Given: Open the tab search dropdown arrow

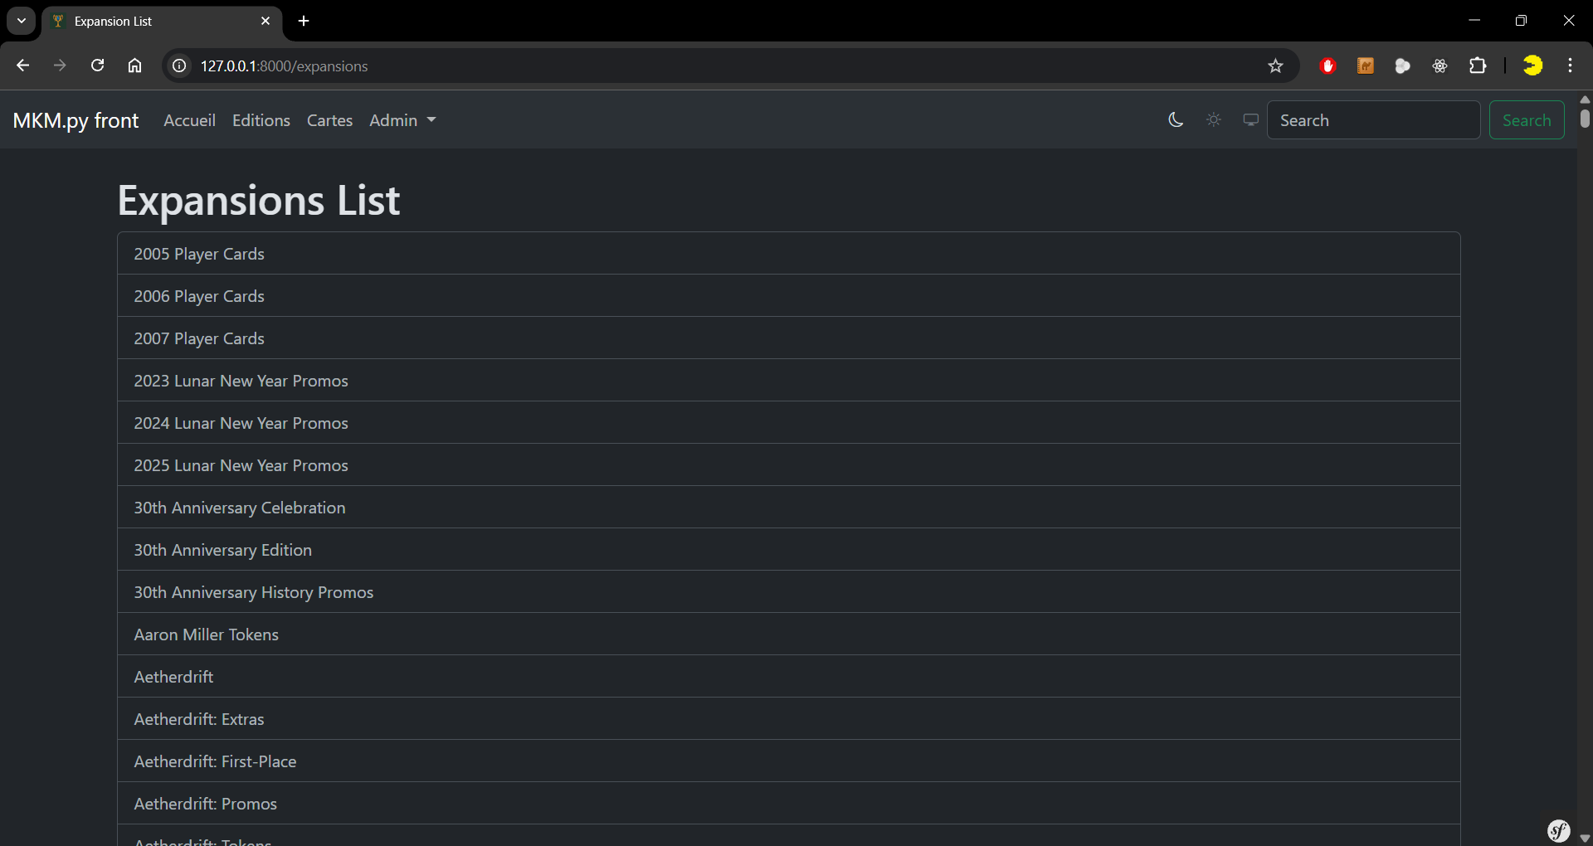Looking at the screenshot, I should (x=22, y=21).
